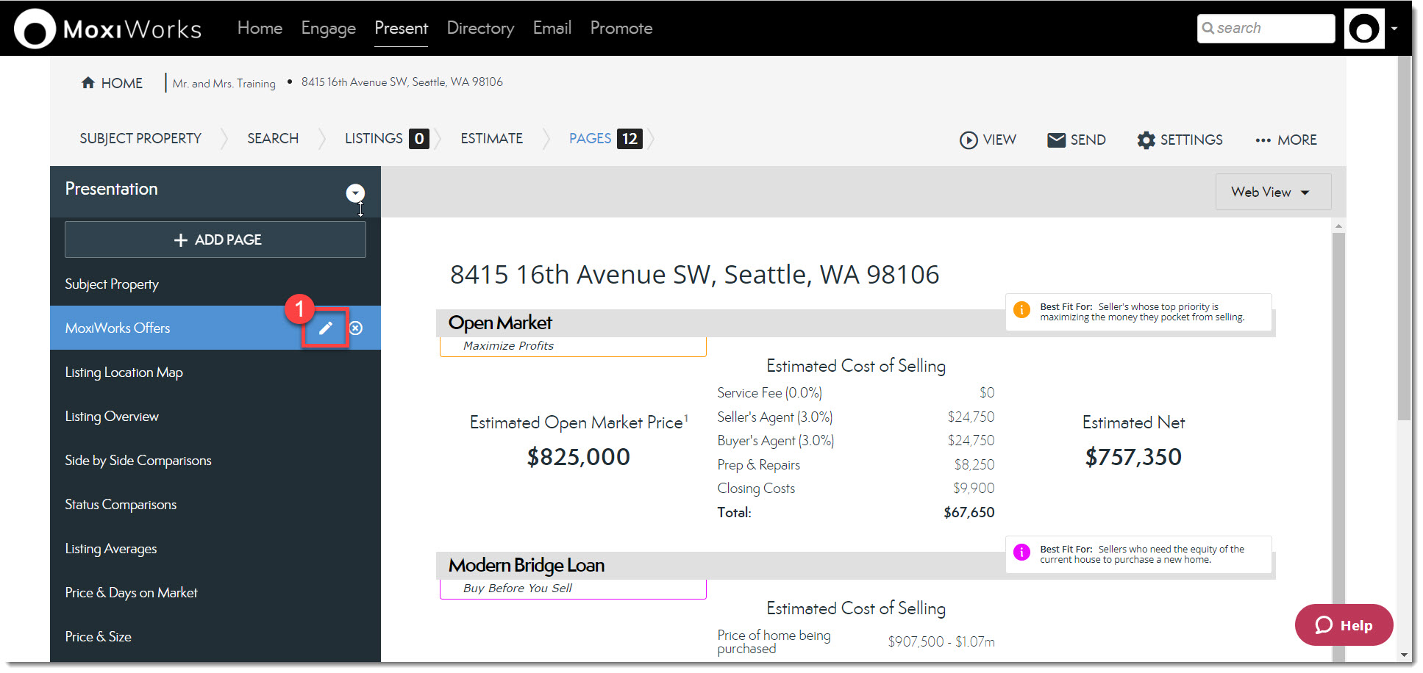Select Listing Location Map page
The width and height of the screenshot is (1423, 673).
124,373
